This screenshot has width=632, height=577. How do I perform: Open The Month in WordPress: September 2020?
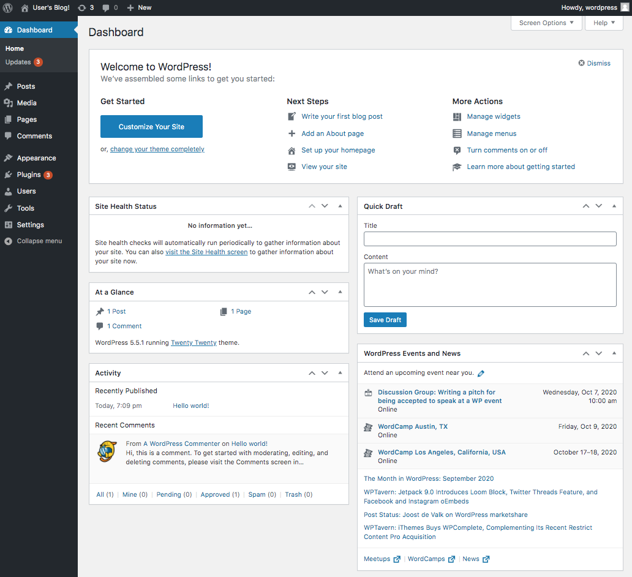pyautogui.click(x=429, y=478)
